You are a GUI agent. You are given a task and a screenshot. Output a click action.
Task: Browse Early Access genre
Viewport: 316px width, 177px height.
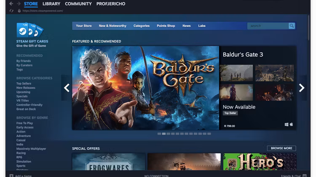[x=25, y=128]
